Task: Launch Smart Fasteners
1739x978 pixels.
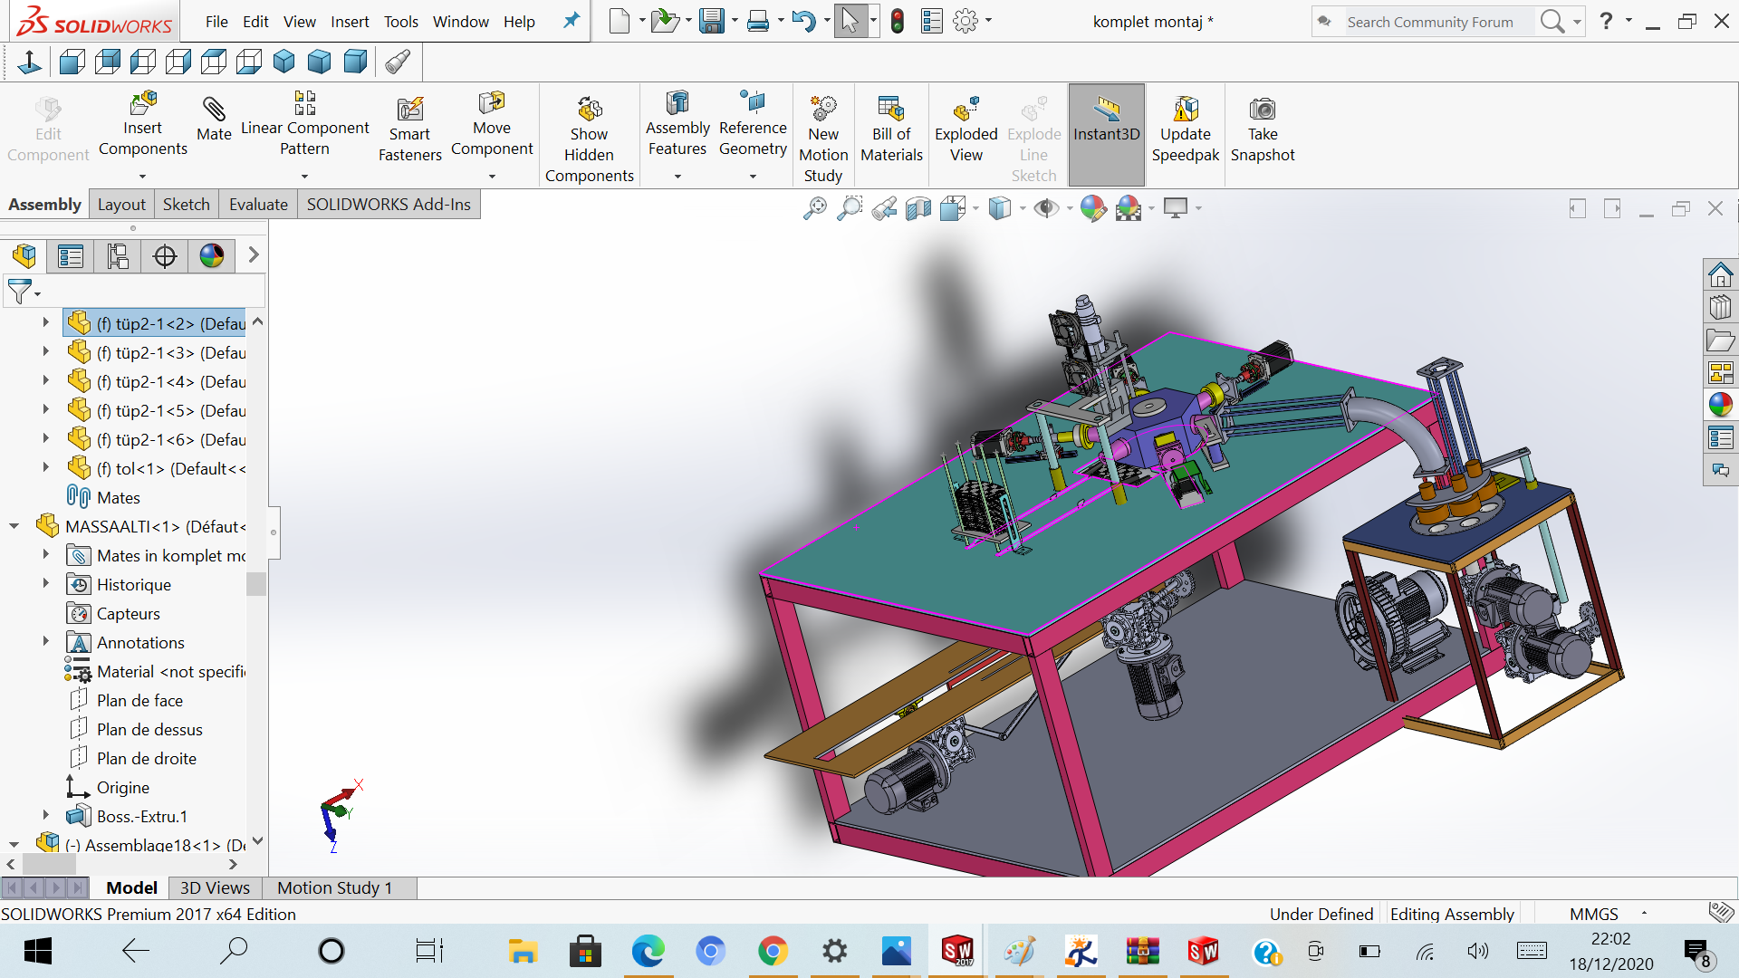Action: coord(409,129)
